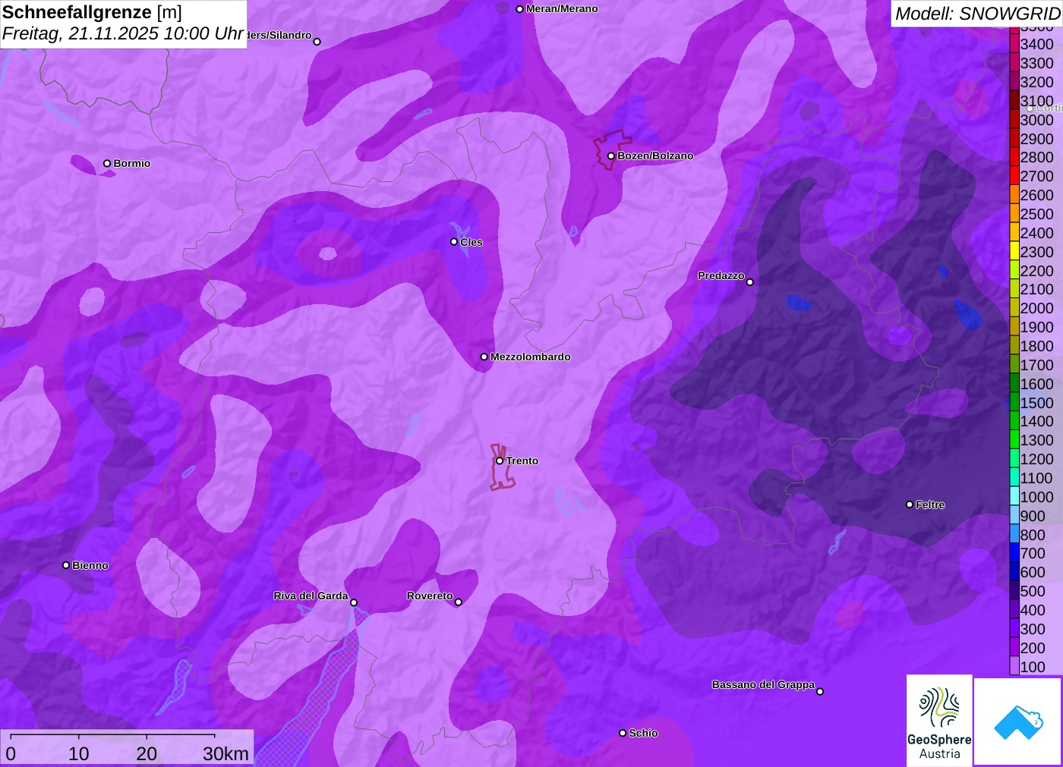Select the Trento city marker
This screenshot has width=1063, height=767.
tap(500, 461)
